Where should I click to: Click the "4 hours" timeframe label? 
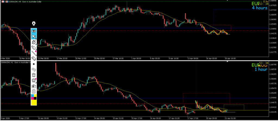(x=259, y=8)
